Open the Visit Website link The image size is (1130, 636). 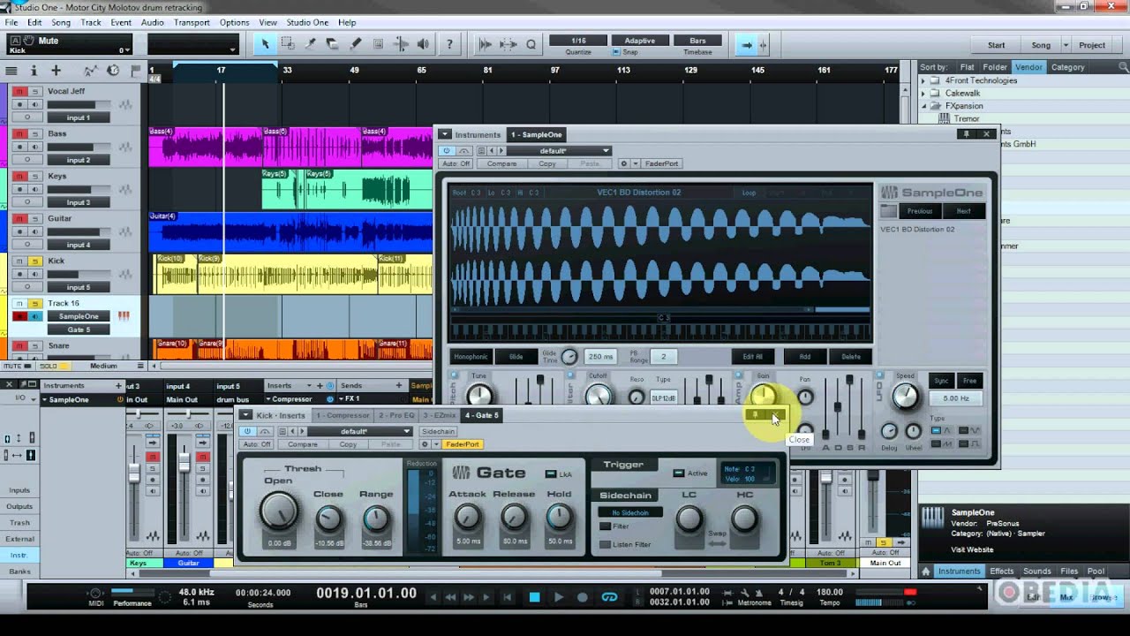(x=972, y=549)
